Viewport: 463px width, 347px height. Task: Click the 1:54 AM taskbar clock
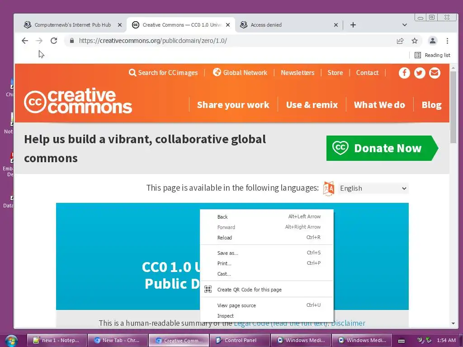(x=446, y=340)
